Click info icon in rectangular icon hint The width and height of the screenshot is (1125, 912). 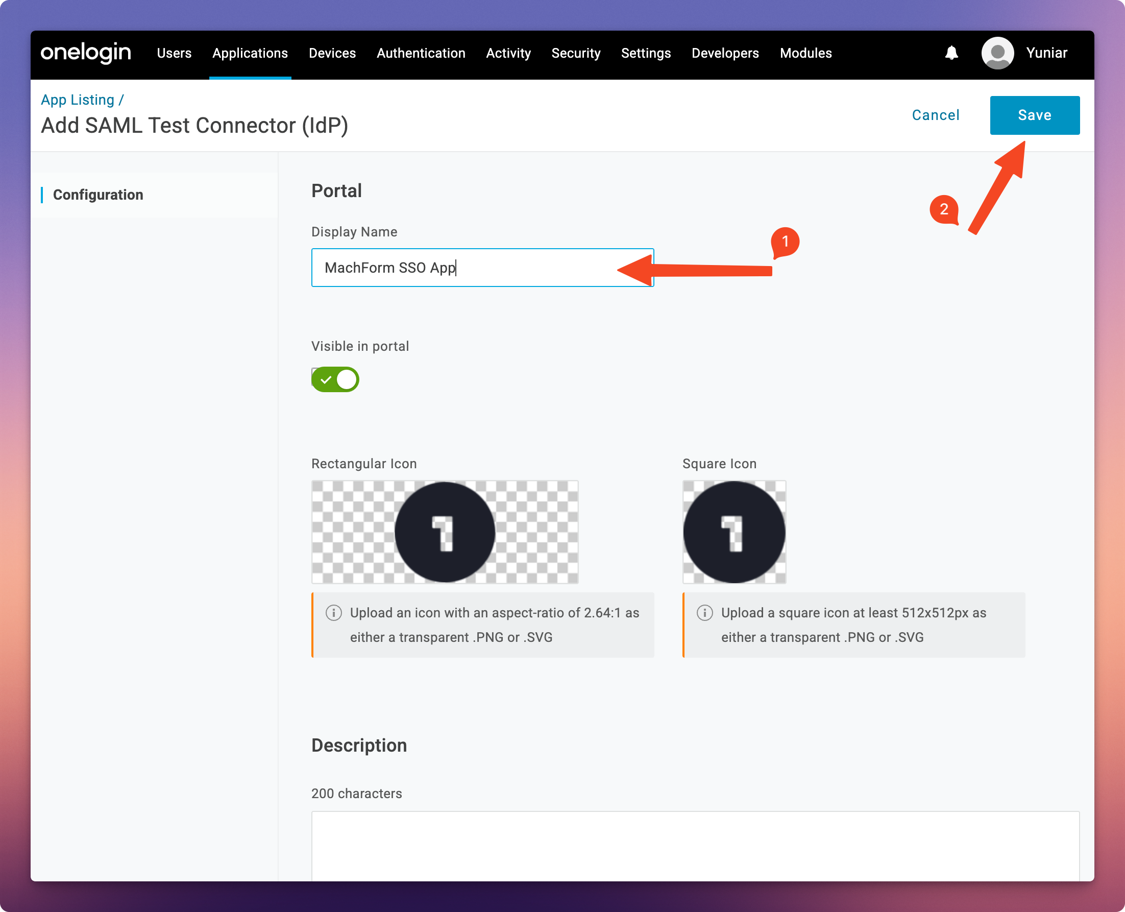click(333, 613)
